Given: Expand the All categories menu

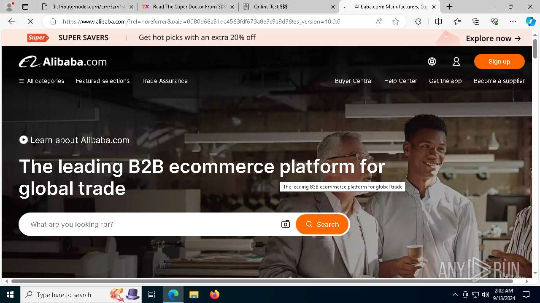Looking at the screenshot, I should click(41, 81).
